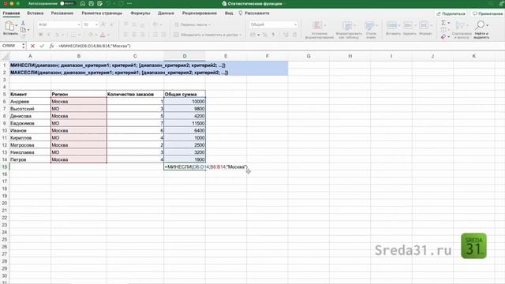Click Insert cells icon in ribbon

392,25
